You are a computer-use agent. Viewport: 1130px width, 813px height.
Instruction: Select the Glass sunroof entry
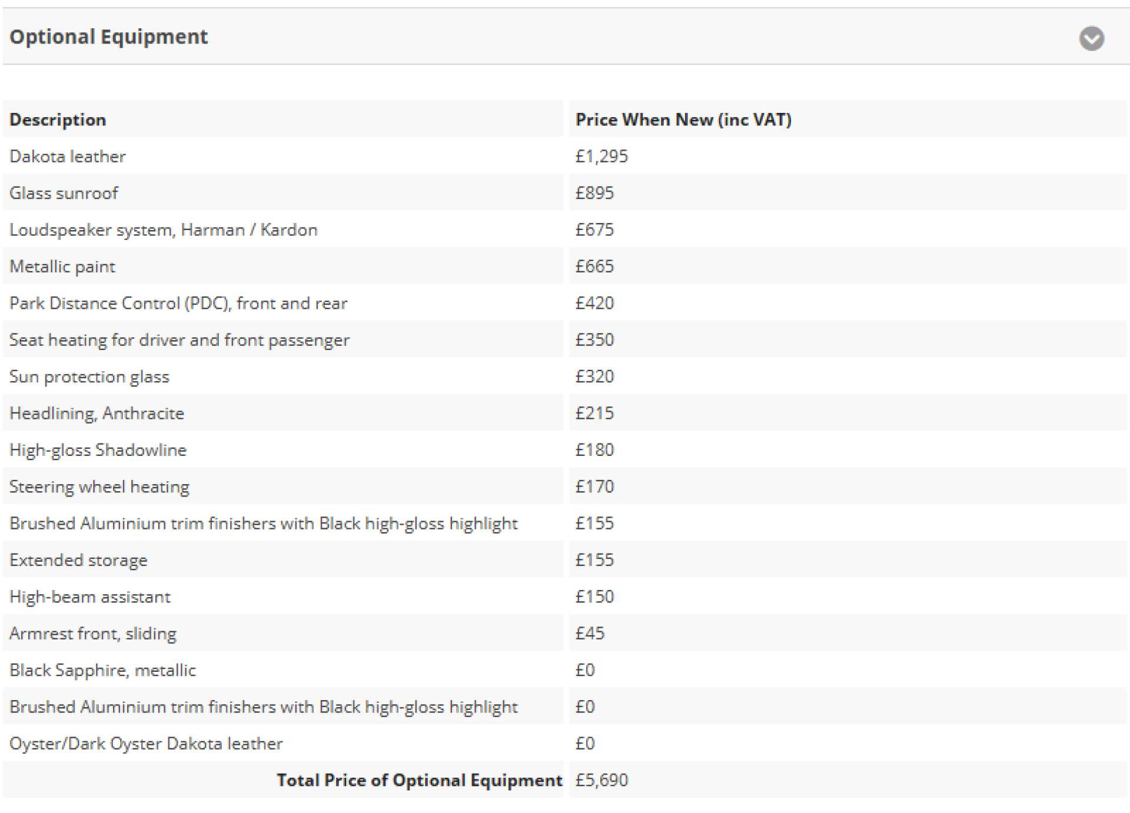coord(64,193)
